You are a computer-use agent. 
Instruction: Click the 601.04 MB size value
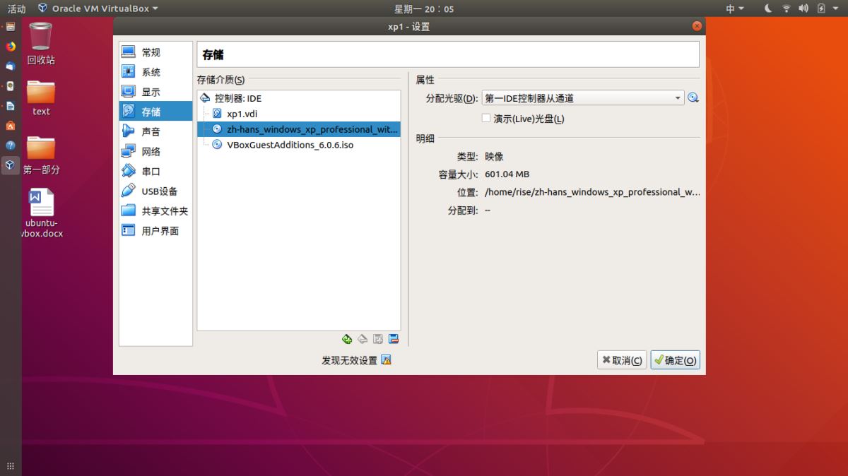point(507,174)
